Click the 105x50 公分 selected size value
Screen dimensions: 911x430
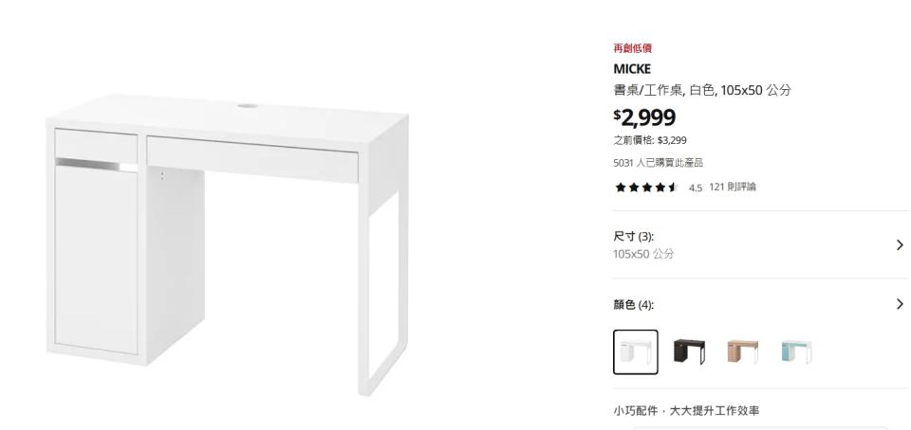[643, 254]
